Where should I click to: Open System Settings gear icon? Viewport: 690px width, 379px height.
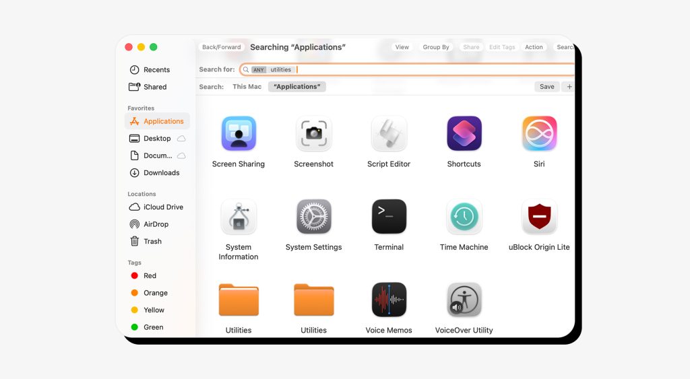[x=313, y=217]
